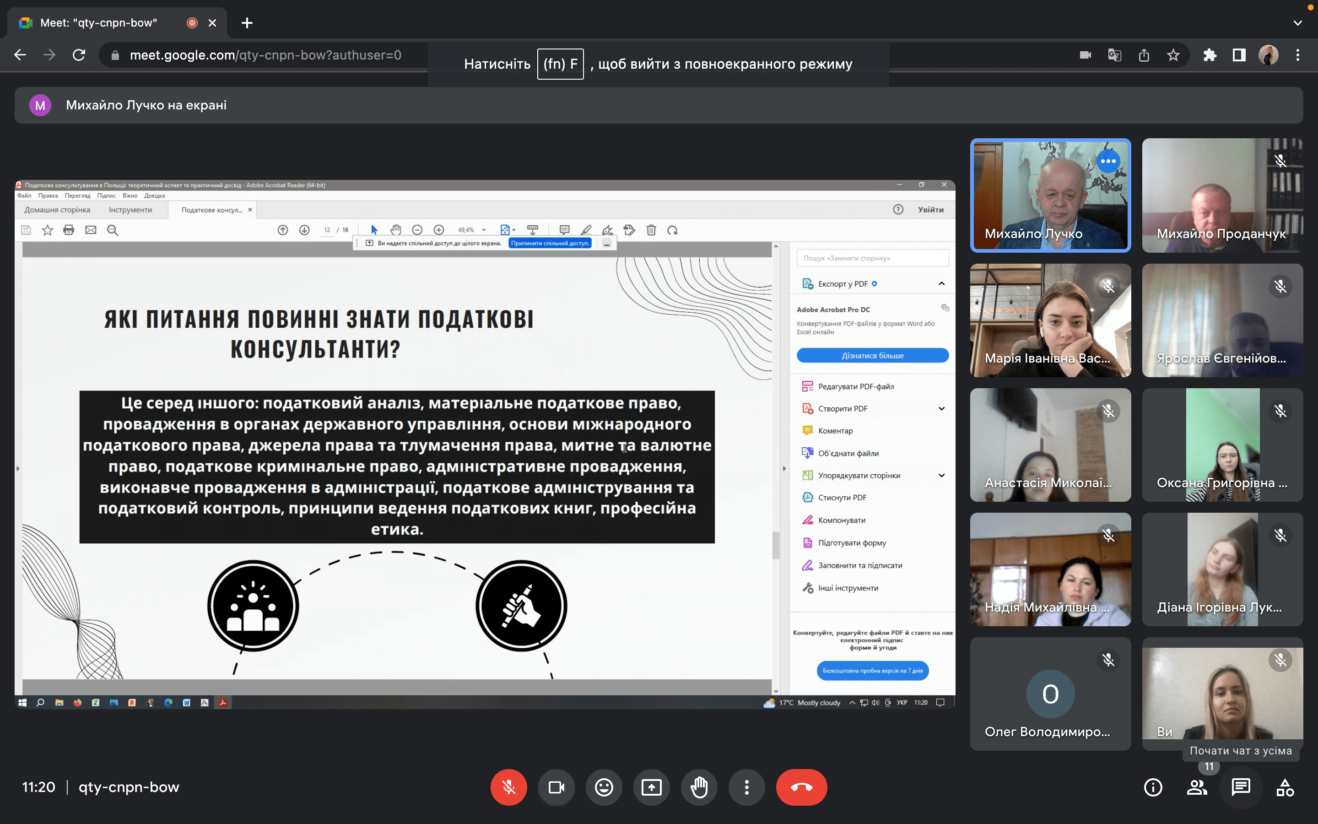Open emoji reactions in Meet toolbar

[x=604, y=787]
